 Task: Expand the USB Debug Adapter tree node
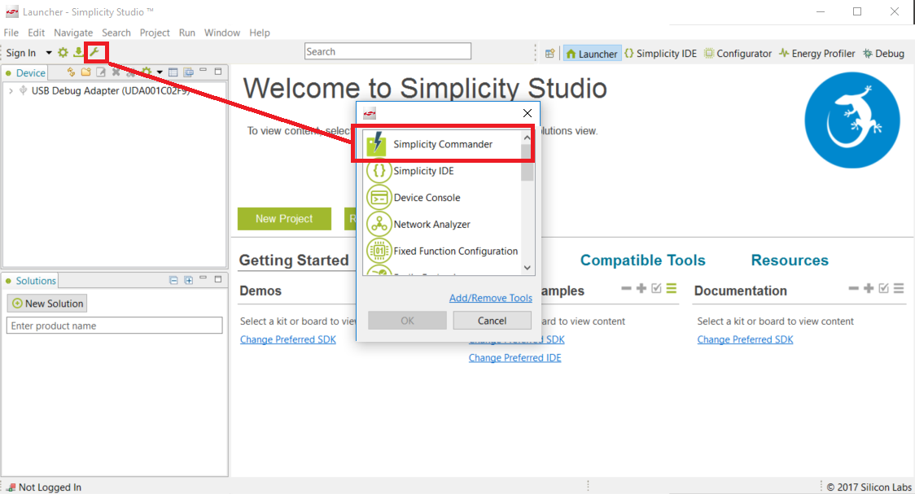11,91
